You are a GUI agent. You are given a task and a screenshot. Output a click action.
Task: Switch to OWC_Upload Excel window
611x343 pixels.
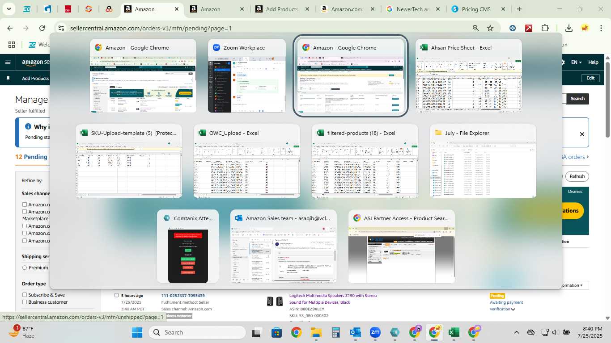point(247,161)
